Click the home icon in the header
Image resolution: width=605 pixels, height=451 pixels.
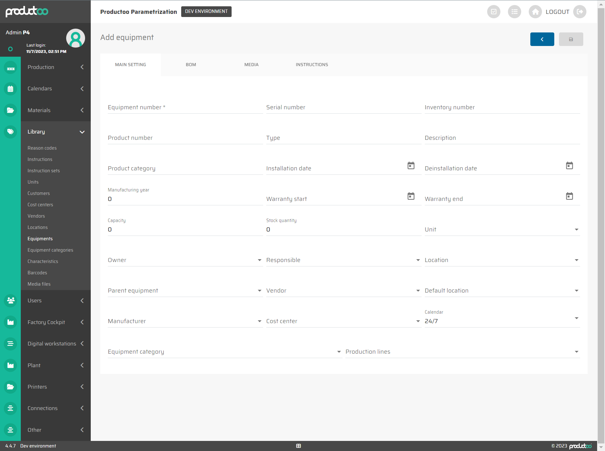tap(535, 12)
